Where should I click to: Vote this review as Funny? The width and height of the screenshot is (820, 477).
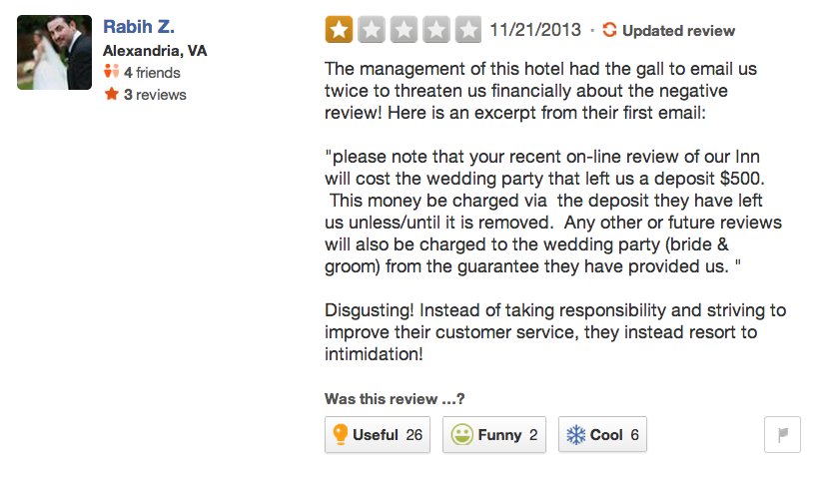coord(494,435)
